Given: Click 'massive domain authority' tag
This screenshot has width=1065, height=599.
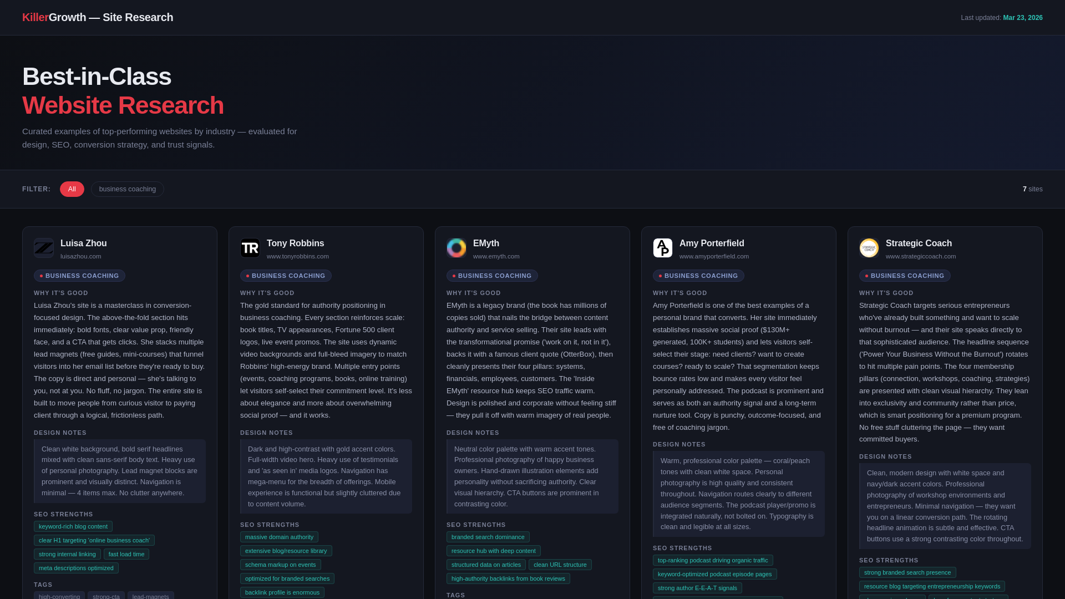Looking at the screenshot, I should click(x=279, y=537).
